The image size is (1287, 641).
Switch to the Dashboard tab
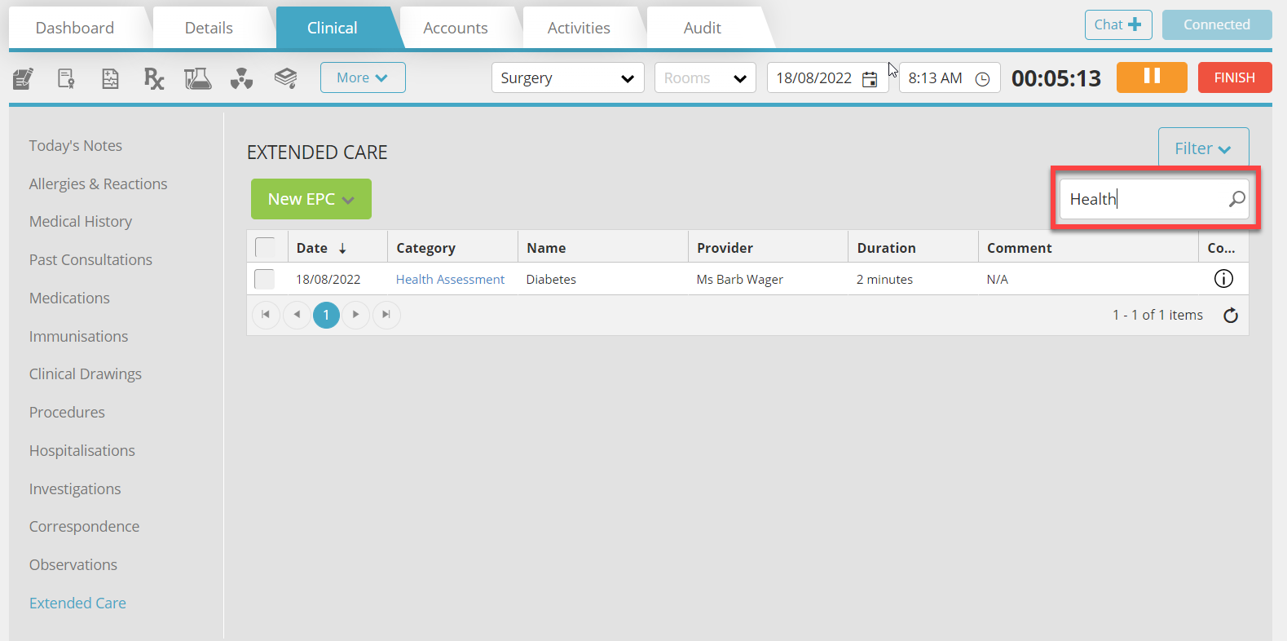[x=75, y=28]
